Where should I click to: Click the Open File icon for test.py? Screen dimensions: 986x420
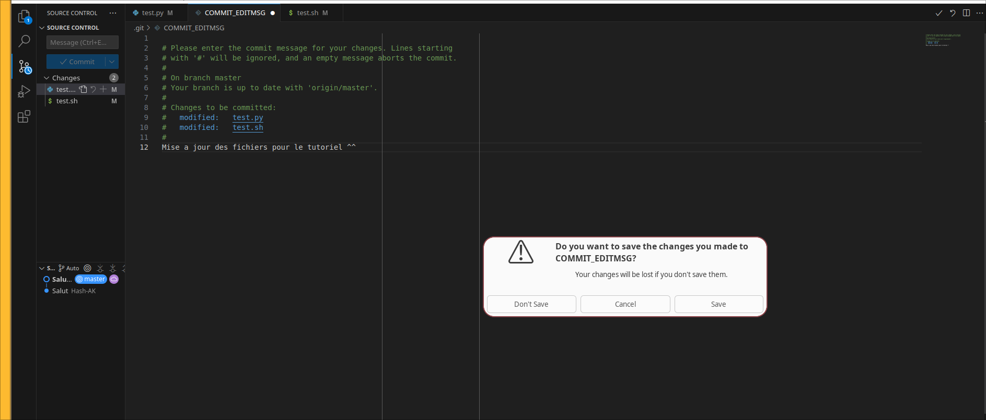click(83, 89)
